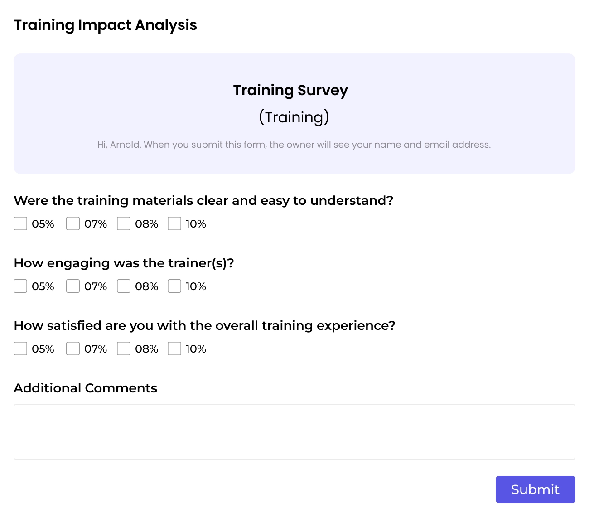Click the Additional Comments heading

pos(86,388)
